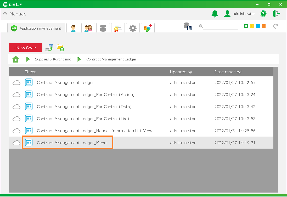Screen dimensions: 287x197
Task: Open the single user management tab
Action: [73, 28]
